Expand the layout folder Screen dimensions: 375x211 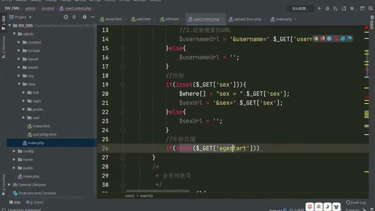coord(19,59)
